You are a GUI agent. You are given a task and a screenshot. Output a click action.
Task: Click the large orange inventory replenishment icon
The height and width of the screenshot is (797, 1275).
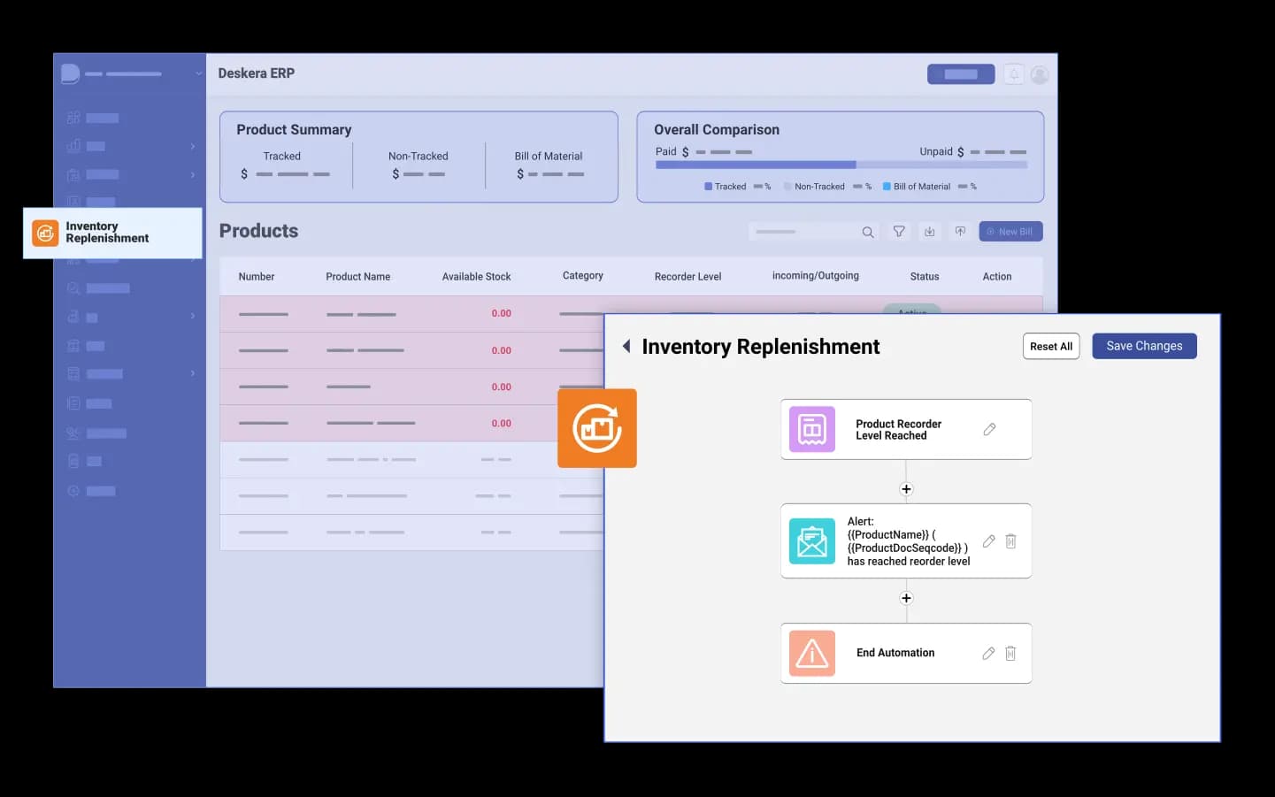tap(597, 428)
